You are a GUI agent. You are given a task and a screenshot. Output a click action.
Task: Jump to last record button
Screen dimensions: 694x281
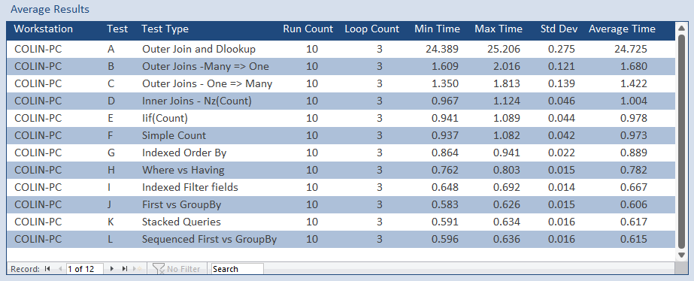[x=125, y=269]
